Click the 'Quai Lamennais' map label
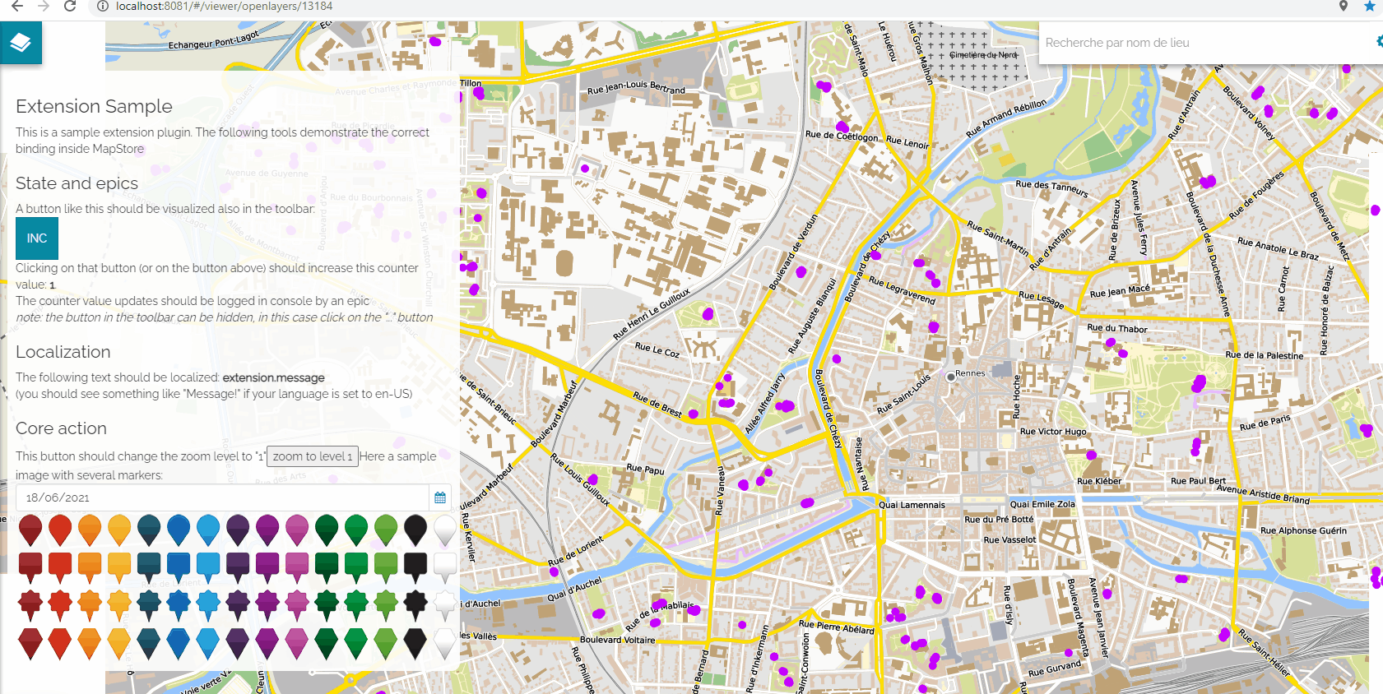Viewport: 1383px width, 694px height. point(912,505)
